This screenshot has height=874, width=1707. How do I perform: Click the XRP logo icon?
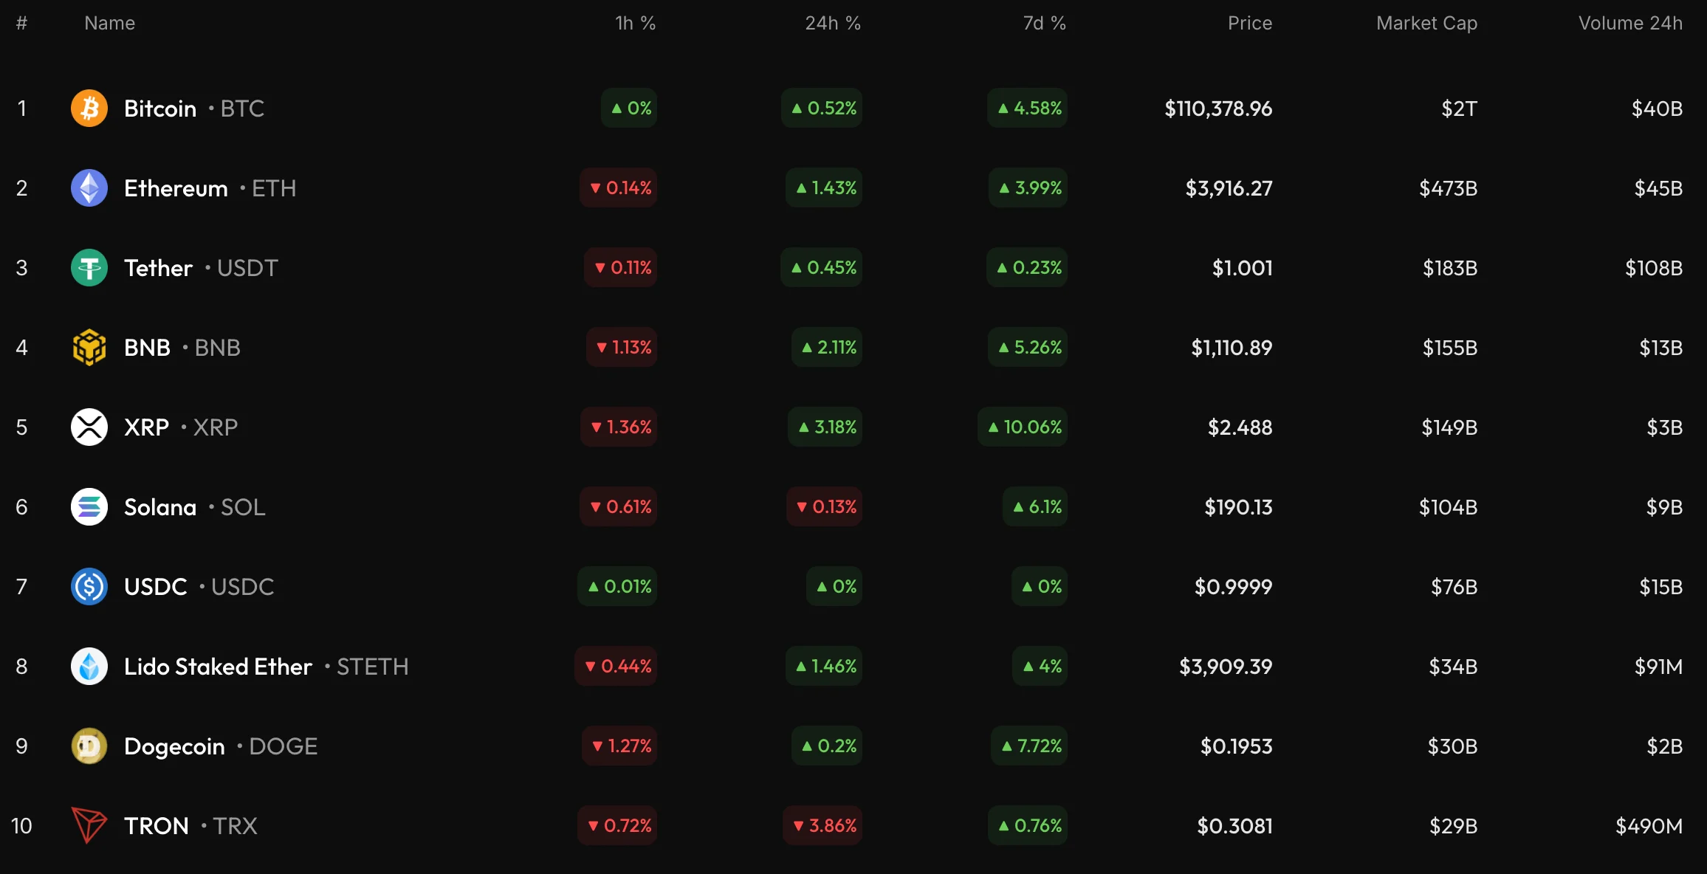click(x=89, y=427)
